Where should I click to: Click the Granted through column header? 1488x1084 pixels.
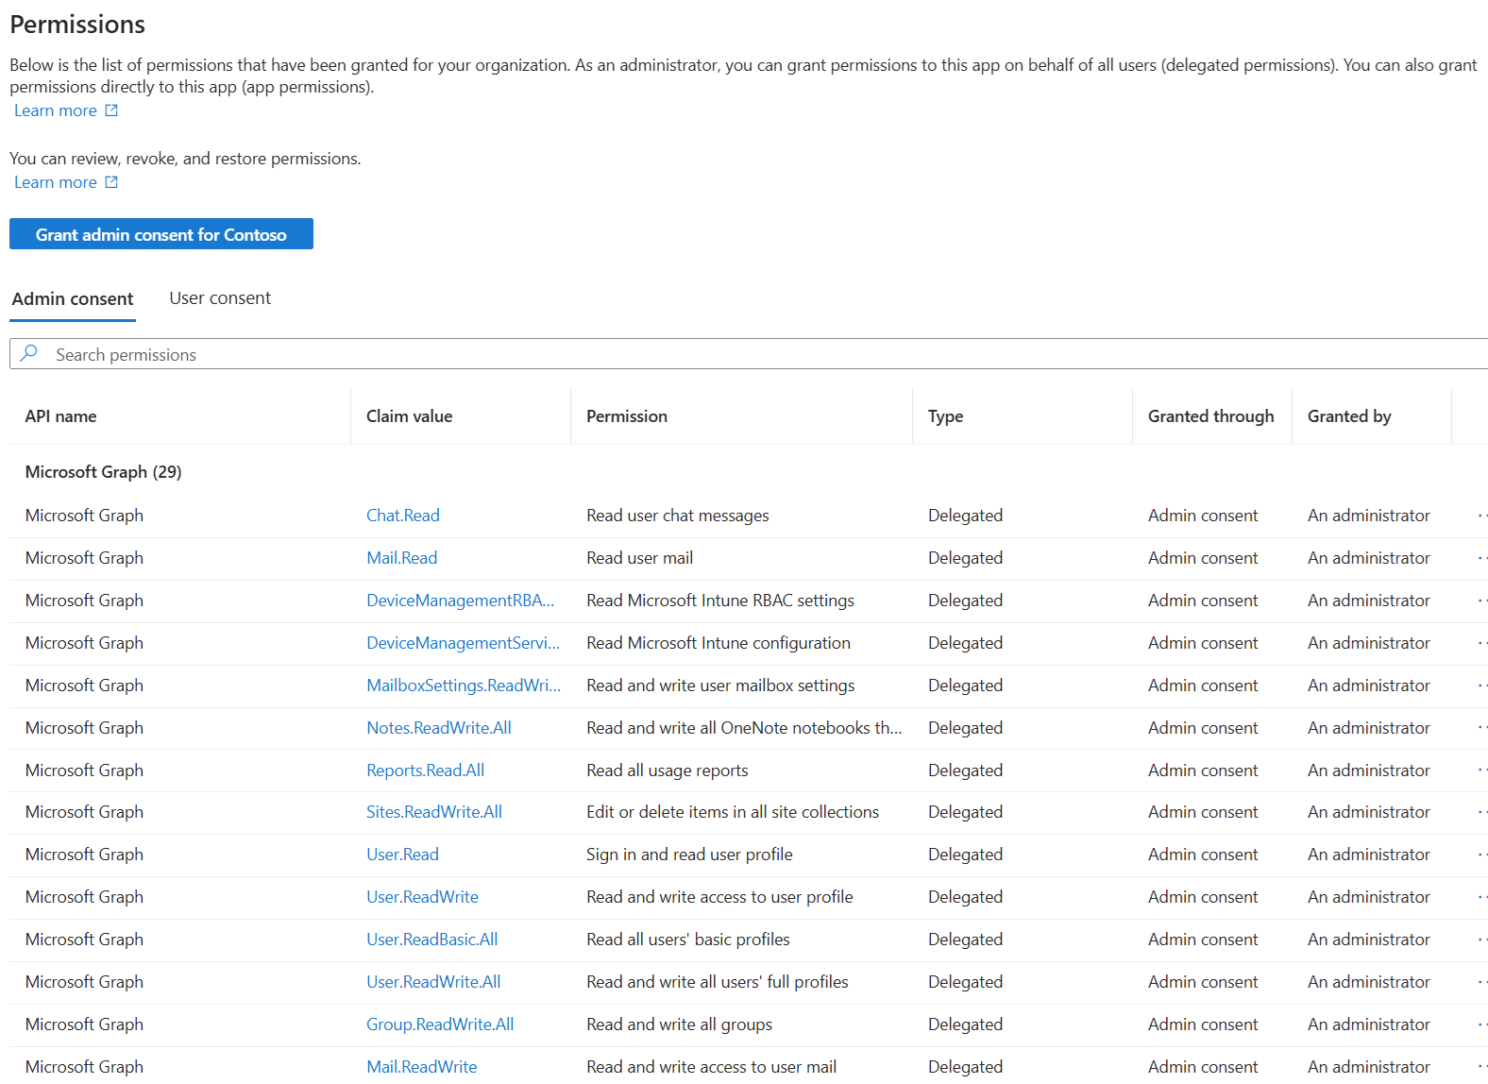pyautogui.click(x=1211, y=416)
